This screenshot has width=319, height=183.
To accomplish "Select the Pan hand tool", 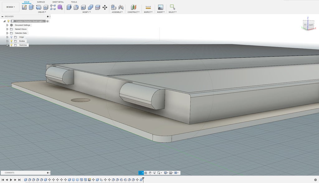I will click(150, 173).
